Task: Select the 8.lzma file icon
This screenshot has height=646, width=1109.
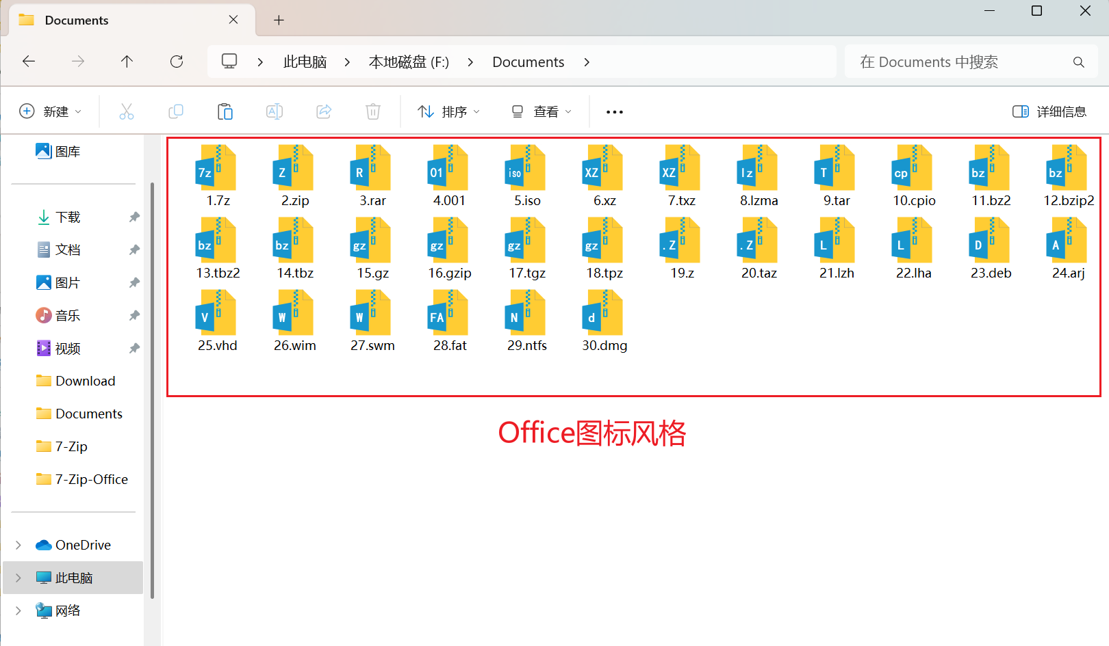Action: click(x=757, y=167)
